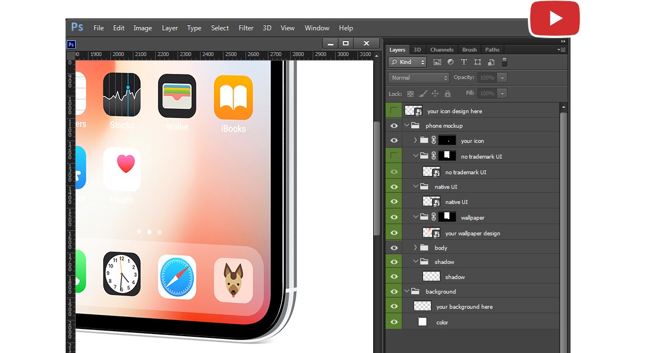
Task: Tap the Clock app icon in dock
Action: pyautogui.click(x=122, y=273)
